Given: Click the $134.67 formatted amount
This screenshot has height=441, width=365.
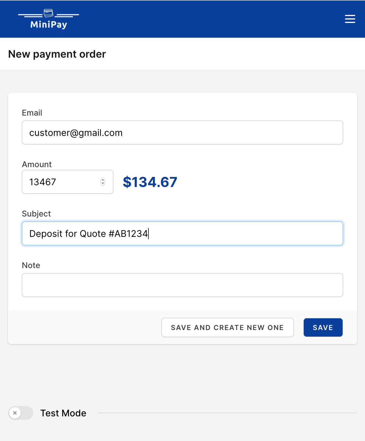Looking at the screenshot, I should tap(150, 182).
